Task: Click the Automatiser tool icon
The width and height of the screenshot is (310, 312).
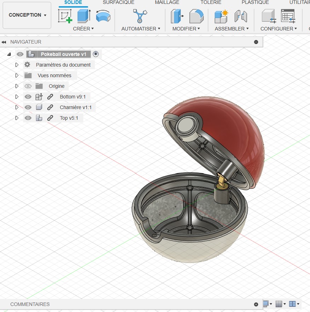Action: point(140,16)
